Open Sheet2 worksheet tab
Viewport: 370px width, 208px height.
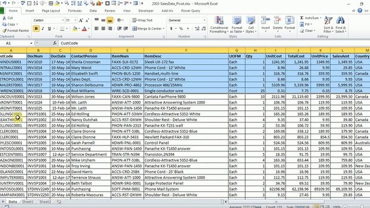[45, 202]
